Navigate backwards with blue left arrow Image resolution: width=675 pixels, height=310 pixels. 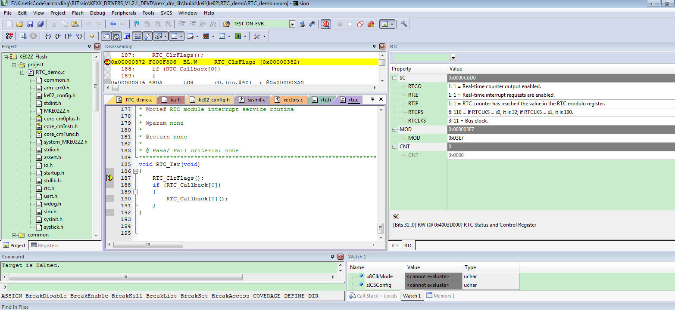click(x=113, y=24)
